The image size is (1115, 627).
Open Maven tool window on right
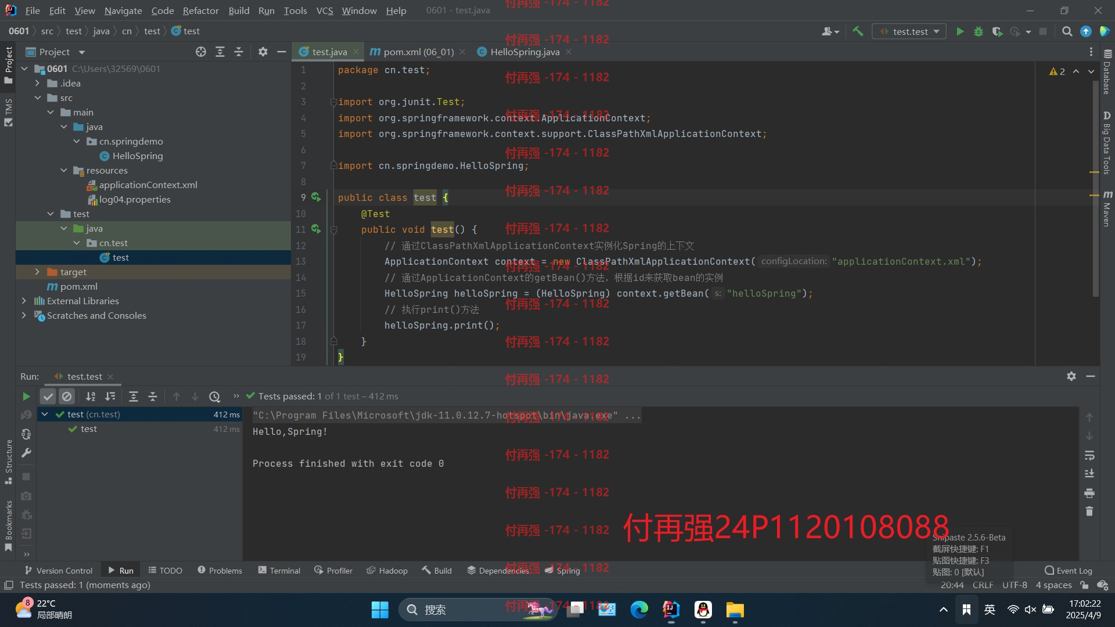pos(1107,208)
